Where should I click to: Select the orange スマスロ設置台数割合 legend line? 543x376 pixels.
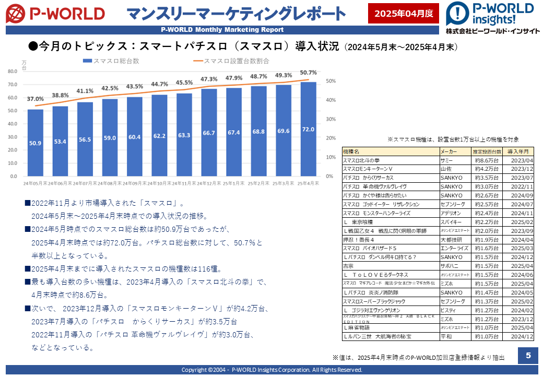click(198, 61)
